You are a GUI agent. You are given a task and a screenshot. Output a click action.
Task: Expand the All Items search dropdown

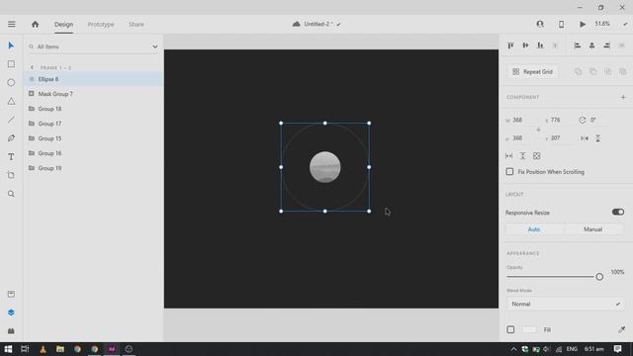[x=155, y=46]
